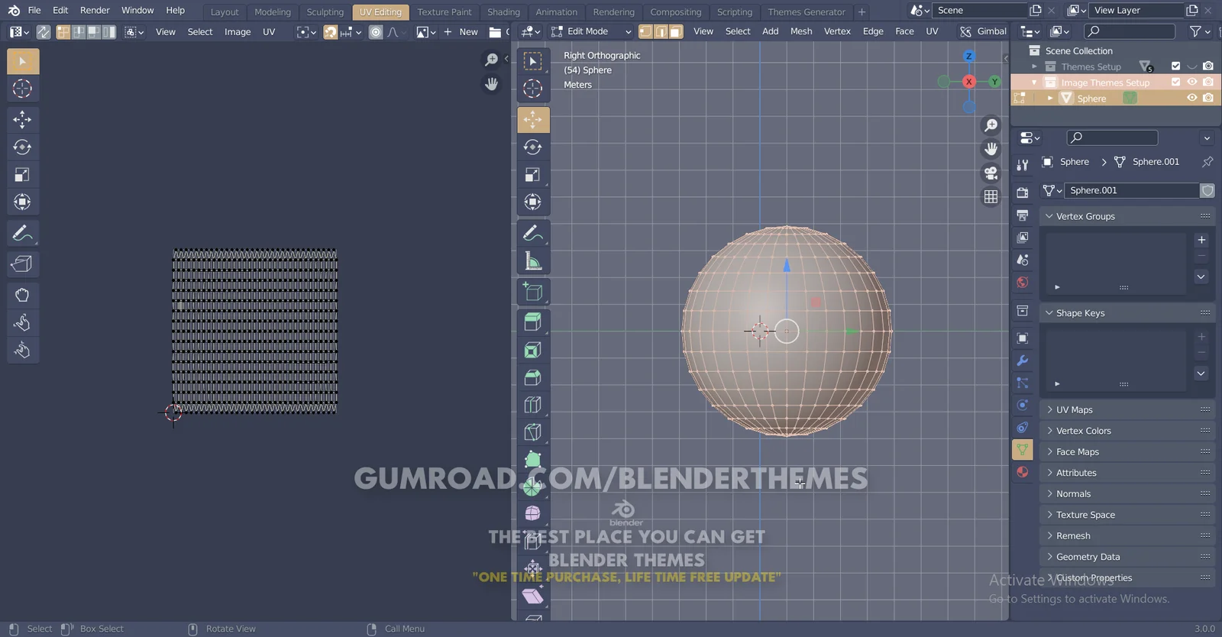
Task: Open the Mesh menu in viewport header
Action: pyautogui.click(x=801, y=31)
